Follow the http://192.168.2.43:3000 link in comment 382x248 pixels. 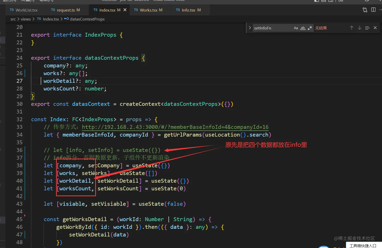(175, 127)
